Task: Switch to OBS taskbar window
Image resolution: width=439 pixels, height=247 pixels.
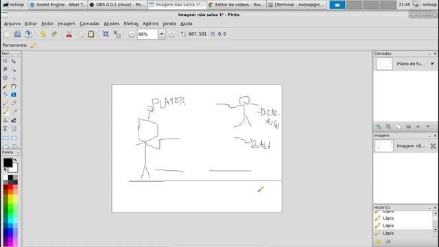Action: tap(117, 5)
